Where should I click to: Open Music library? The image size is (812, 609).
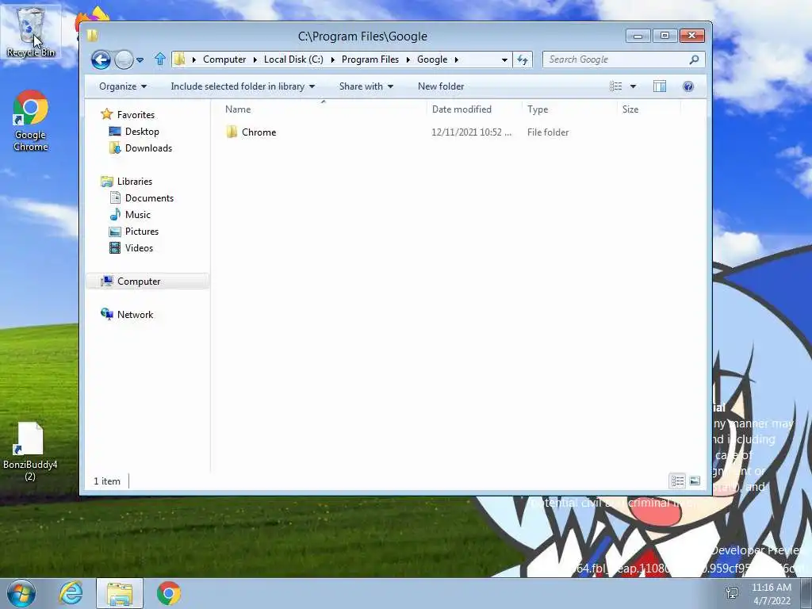pyautogui.click(x=138, y=214)
